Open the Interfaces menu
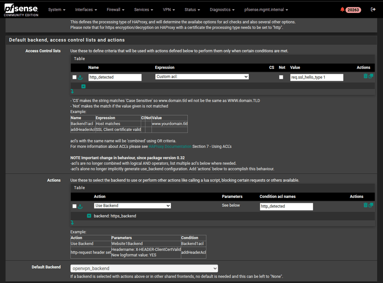 (86, 10)
